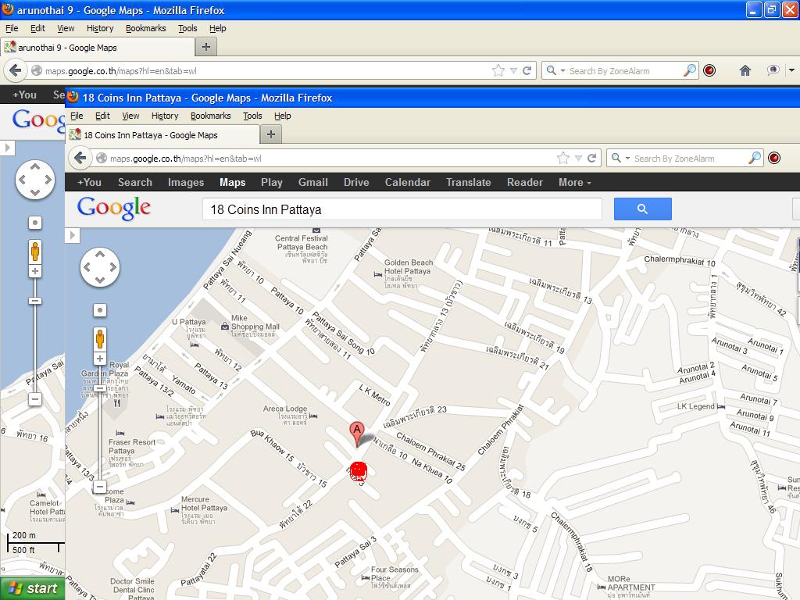
Task: Zoom in with plus button on background map
Action: (35, 271)
